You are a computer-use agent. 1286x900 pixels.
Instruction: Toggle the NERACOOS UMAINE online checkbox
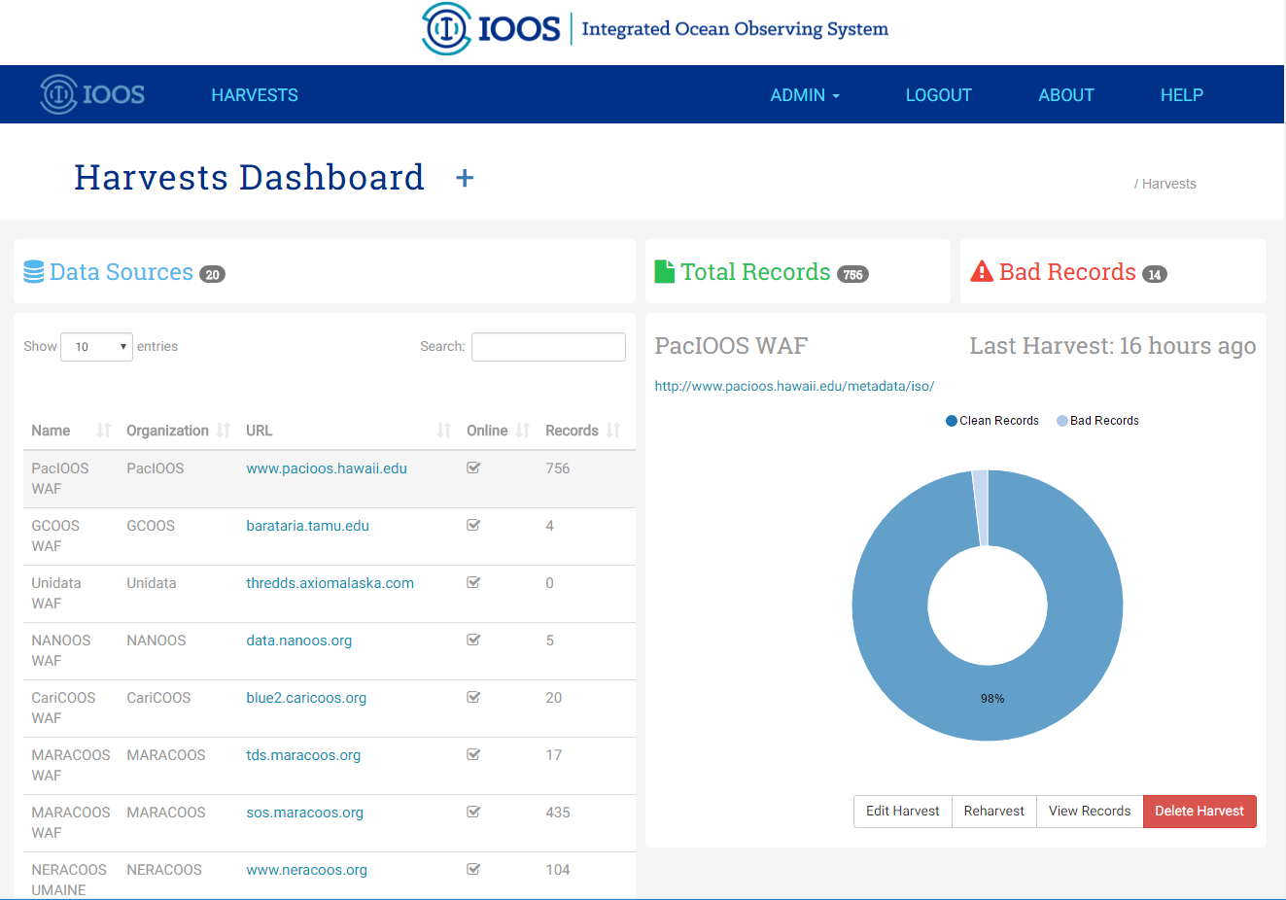tap(473, 869)
